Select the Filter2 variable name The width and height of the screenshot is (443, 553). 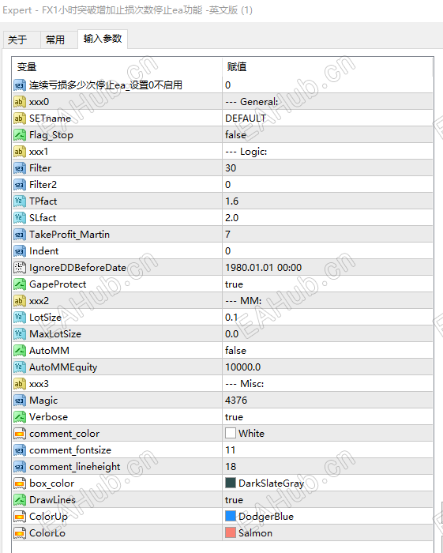43,185
